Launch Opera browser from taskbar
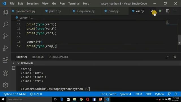The height and width of the screenshot is (102, 181). tap(88, 99)
